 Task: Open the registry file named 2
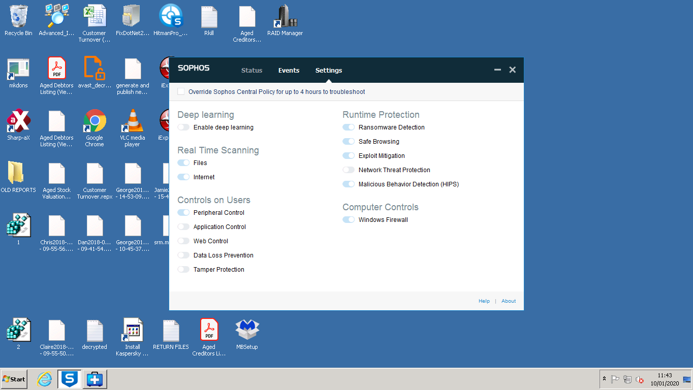[x=18, y=331]
